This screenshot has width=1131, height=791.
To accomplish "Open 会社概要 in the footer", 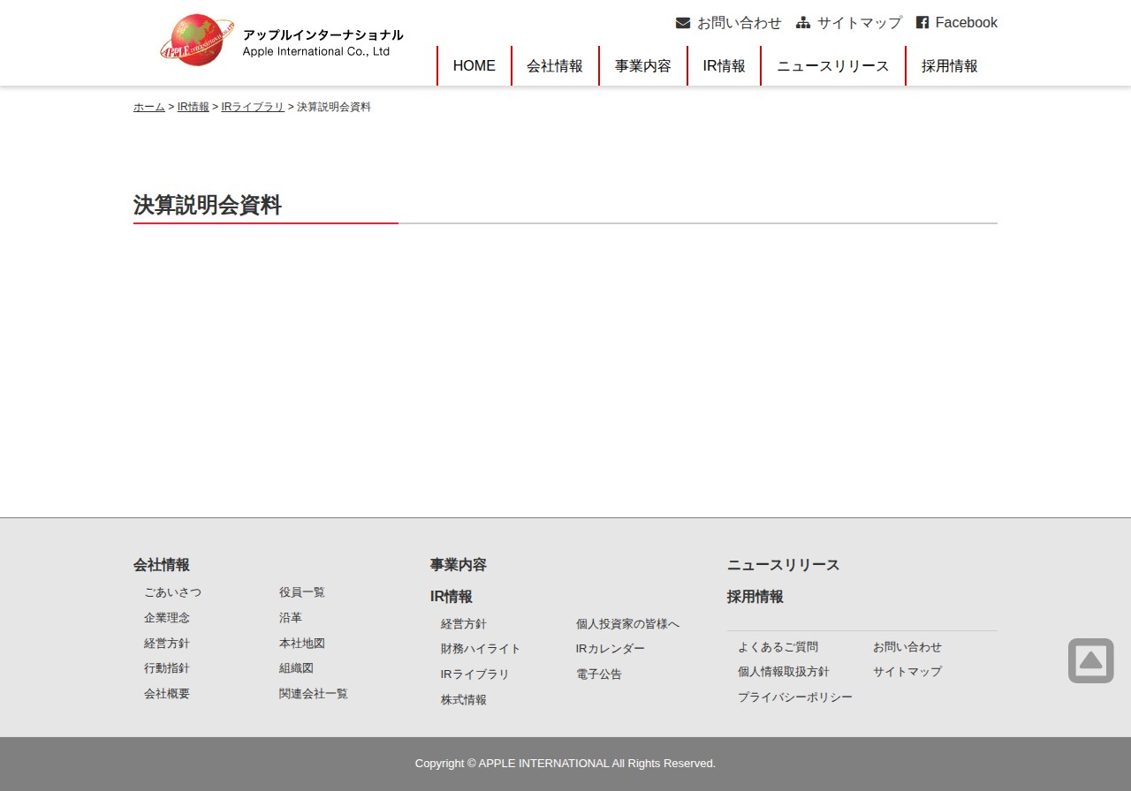I will tap(167, 694).
